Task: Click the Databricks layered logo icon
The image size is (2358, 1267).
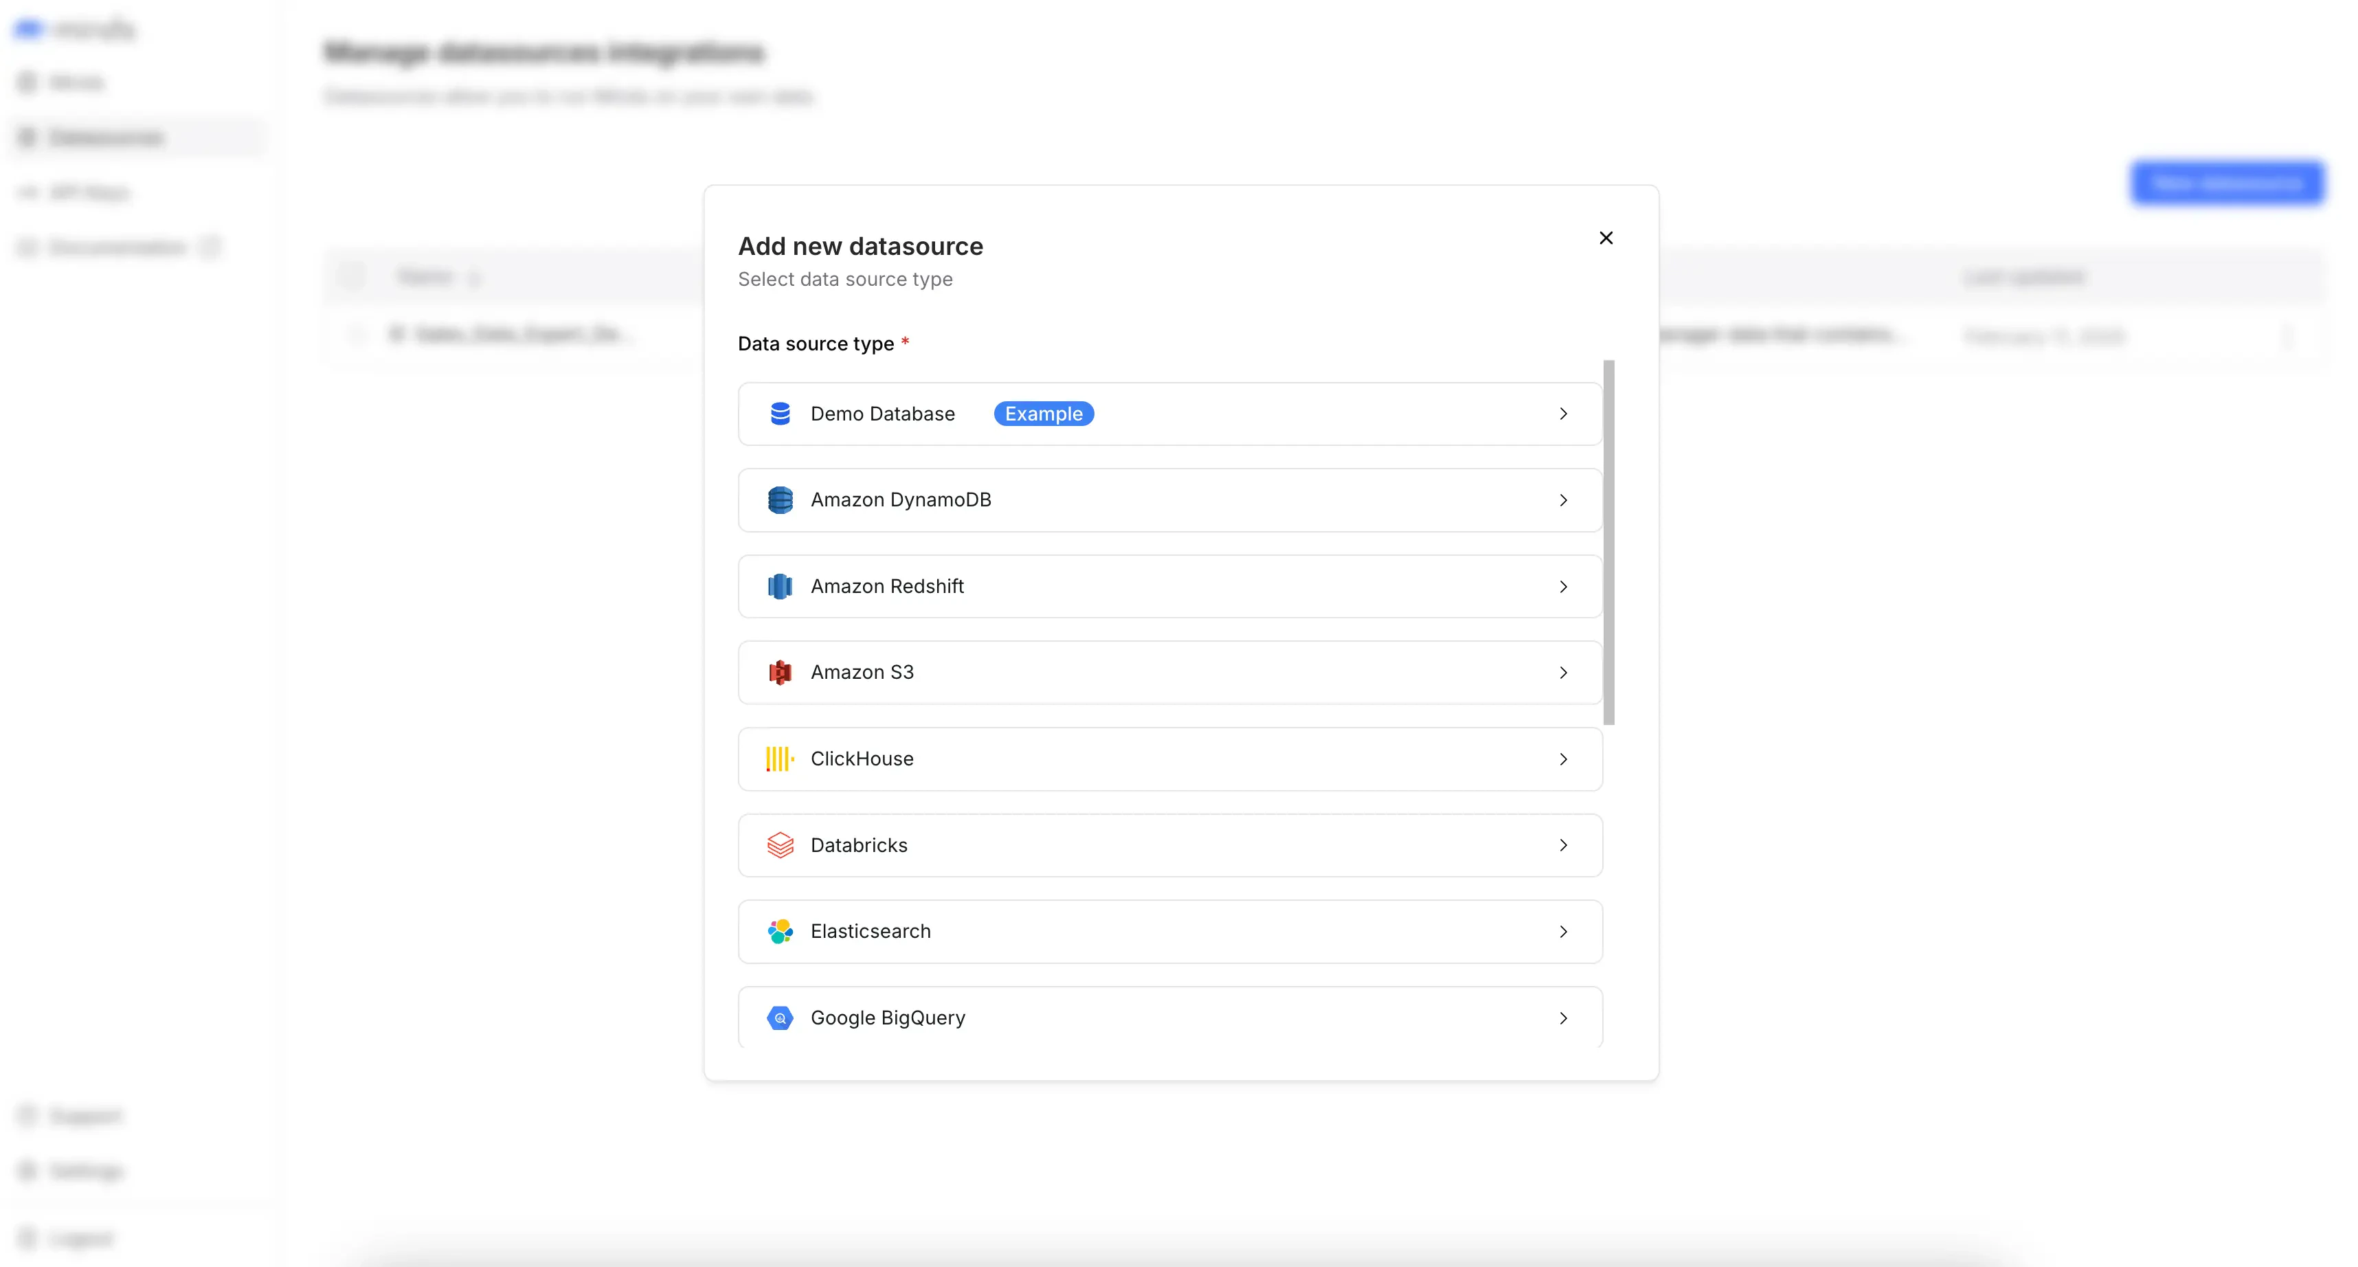Action: [x=780, y=845]
